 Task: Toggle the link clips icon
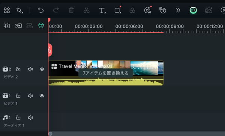pyautogui.click(x=18, y=26)
